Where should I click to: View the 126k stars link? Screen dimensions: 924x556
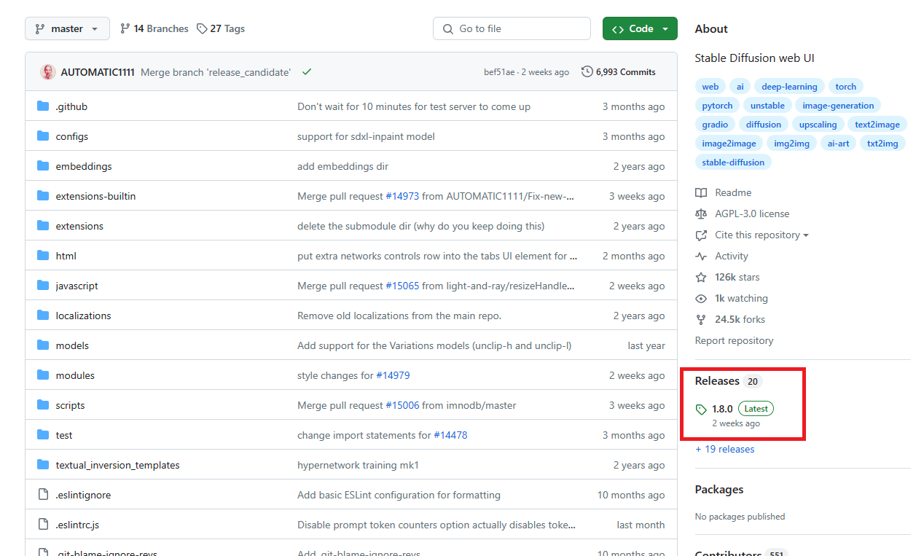click(x=727, y=277)
